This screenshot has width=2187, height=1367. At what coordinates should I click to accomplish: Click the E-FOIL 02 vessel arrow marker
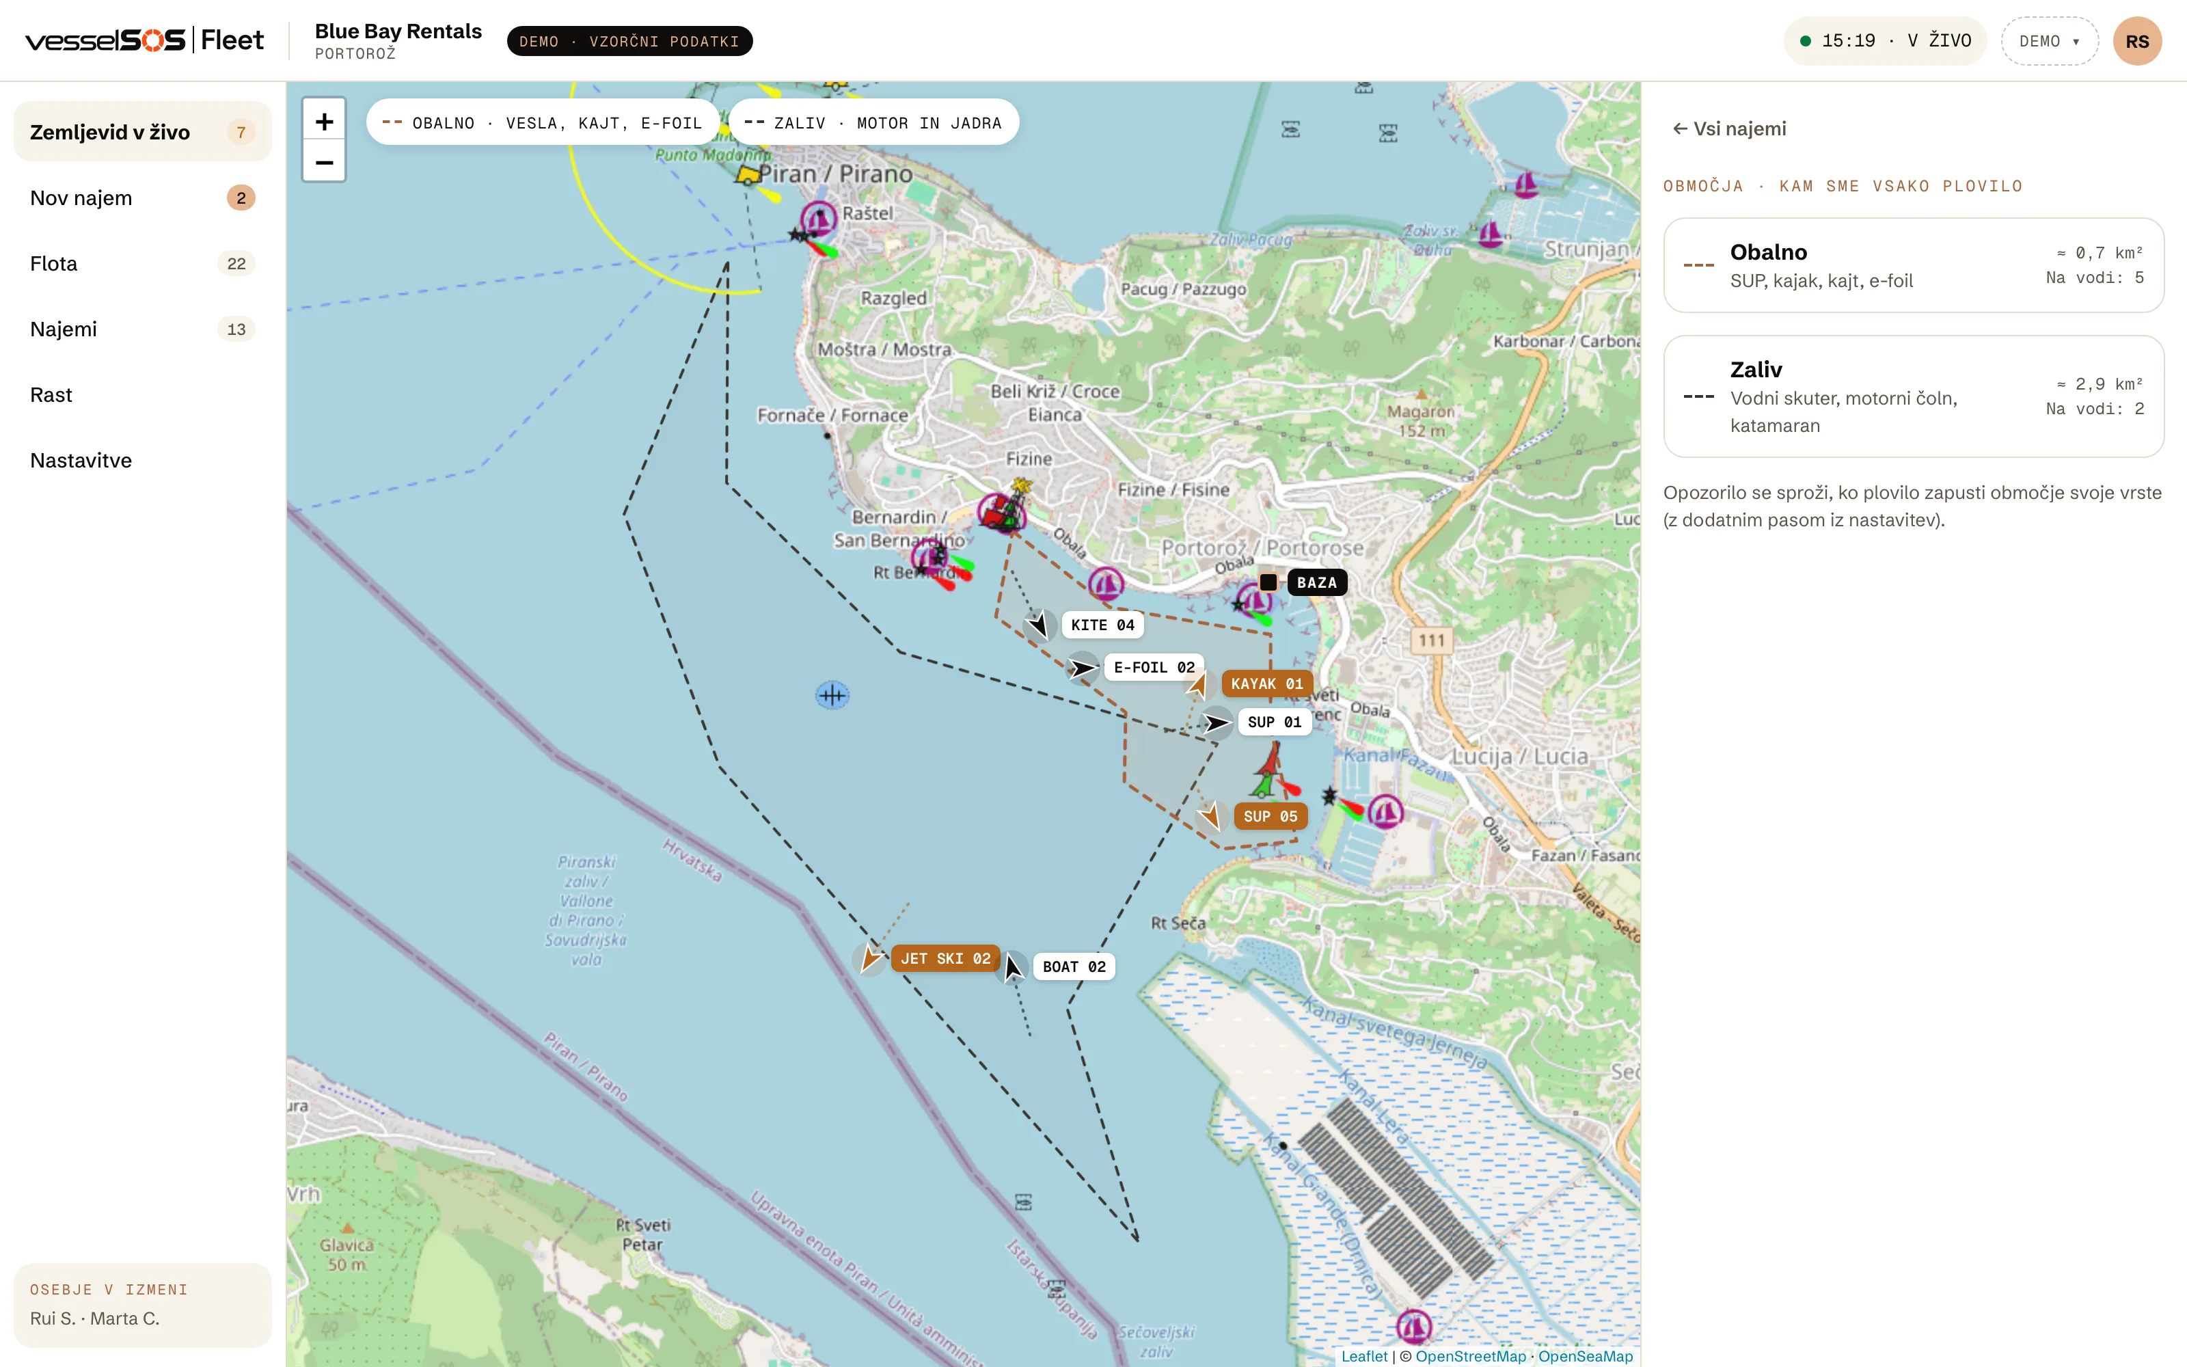tap(1083, 668)
